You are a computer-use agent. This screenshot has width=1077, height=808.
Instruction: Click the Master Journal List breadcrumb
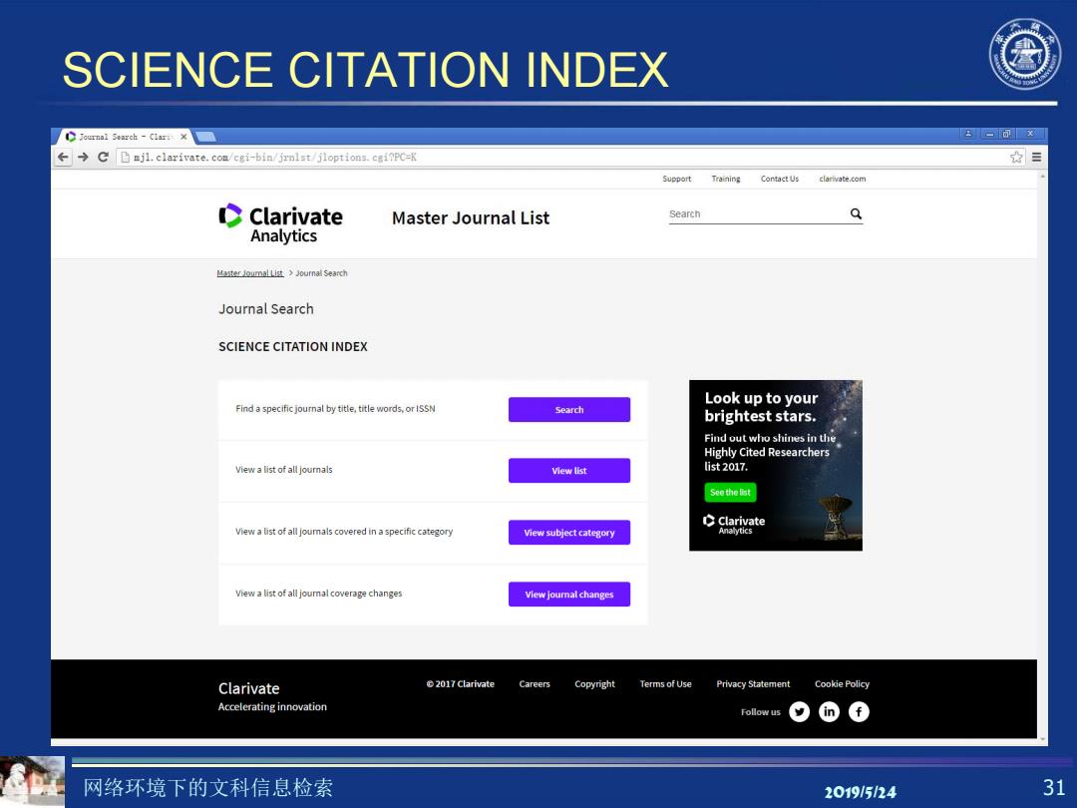250,272
